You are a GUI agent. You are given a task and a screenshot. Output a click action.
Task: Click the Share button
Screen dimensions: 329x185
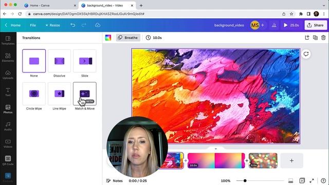[316, 25]
